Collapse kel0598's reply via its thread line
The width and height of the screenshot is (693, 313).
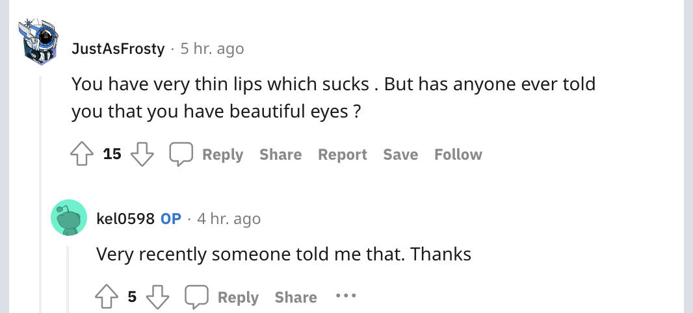click(68, 279)
